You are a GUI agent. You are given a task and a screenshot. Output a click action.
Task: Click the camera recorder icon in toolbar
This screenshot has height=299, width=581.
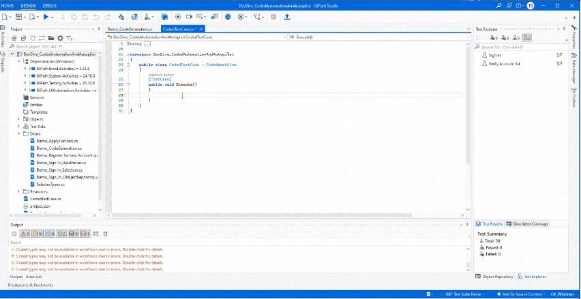tap(190, 16)
